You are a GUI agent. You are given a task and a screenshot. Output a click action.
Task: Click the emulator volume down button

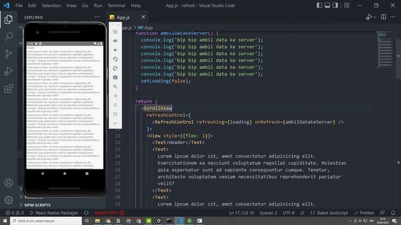[x=115, y=50]
